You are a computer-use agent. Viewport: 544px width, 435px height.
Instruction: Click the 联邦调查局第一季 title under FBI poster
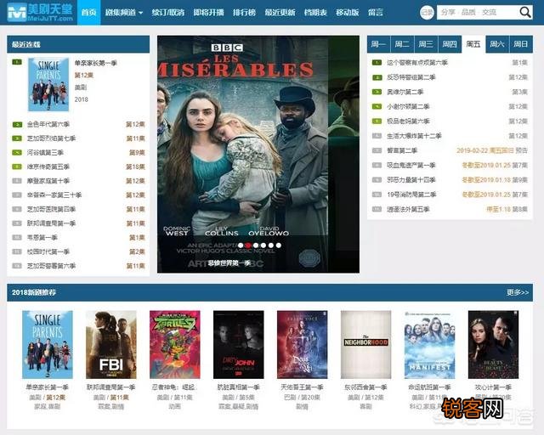111,387
